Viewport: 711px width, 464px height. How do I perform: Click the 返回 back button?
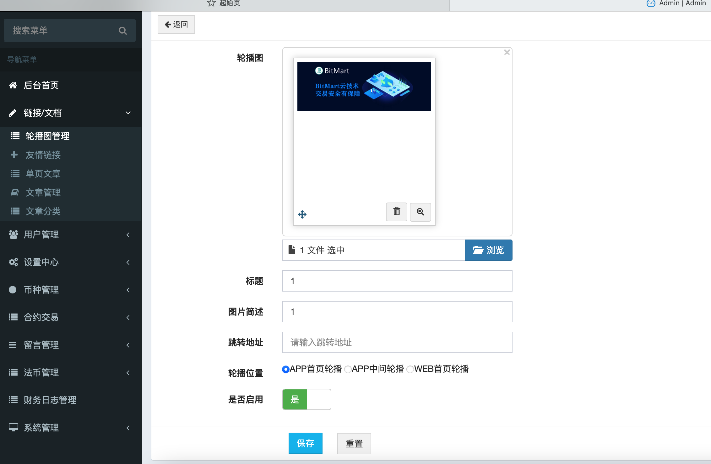coord(176,24)
